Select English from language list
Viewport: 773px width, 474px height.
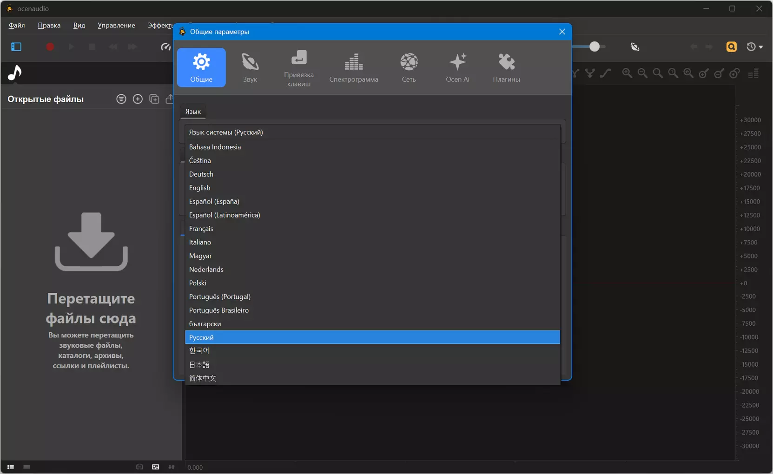[372, 188]
